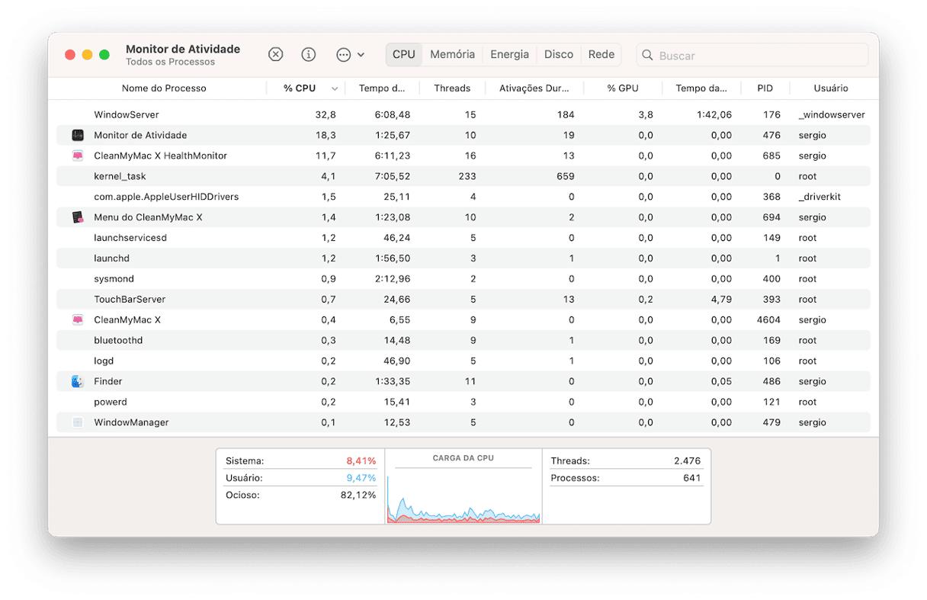
Task: Sort by Threads column header
Action: pos(452,88)
